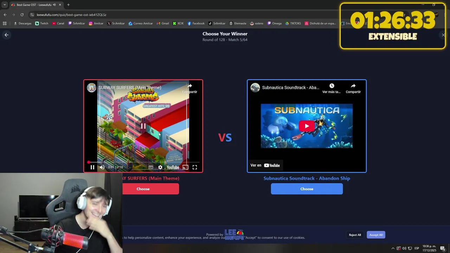Open Subway Surfers video settings gear

[160, 167]
